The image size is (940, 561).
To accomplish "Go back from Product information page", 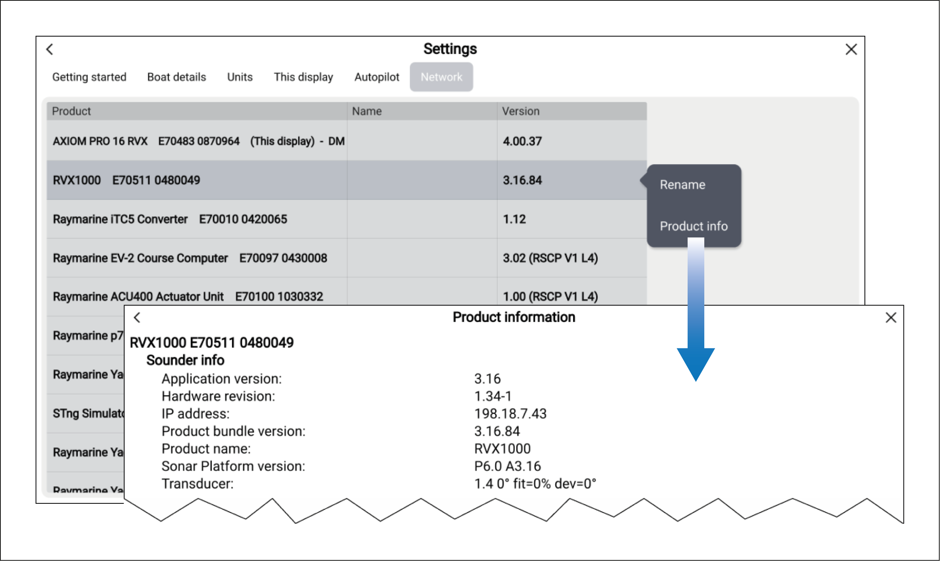I will [x=137, y=317].
